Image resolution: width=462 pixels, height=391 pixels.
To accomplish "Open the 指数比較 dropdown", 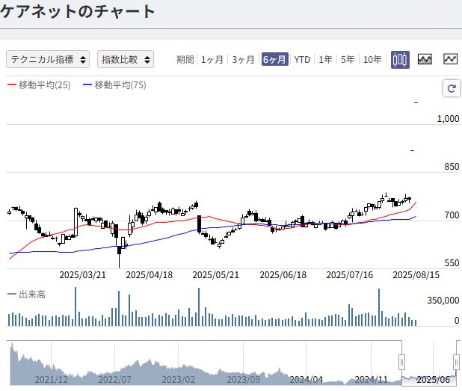I will tap(126, 59).
